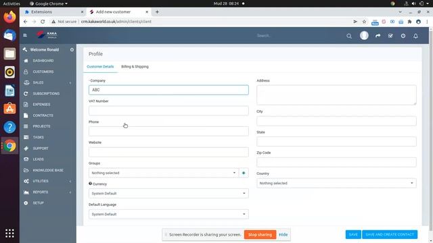Click the City input field

[x=336, y=121]
